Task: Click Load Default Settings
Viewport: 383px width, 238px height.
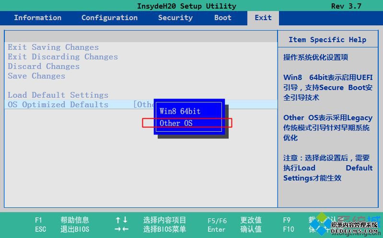Action: [58, 95]
